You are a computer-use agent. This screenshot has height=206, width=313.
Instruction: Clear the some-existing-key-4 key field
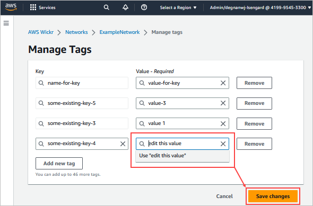123,144
